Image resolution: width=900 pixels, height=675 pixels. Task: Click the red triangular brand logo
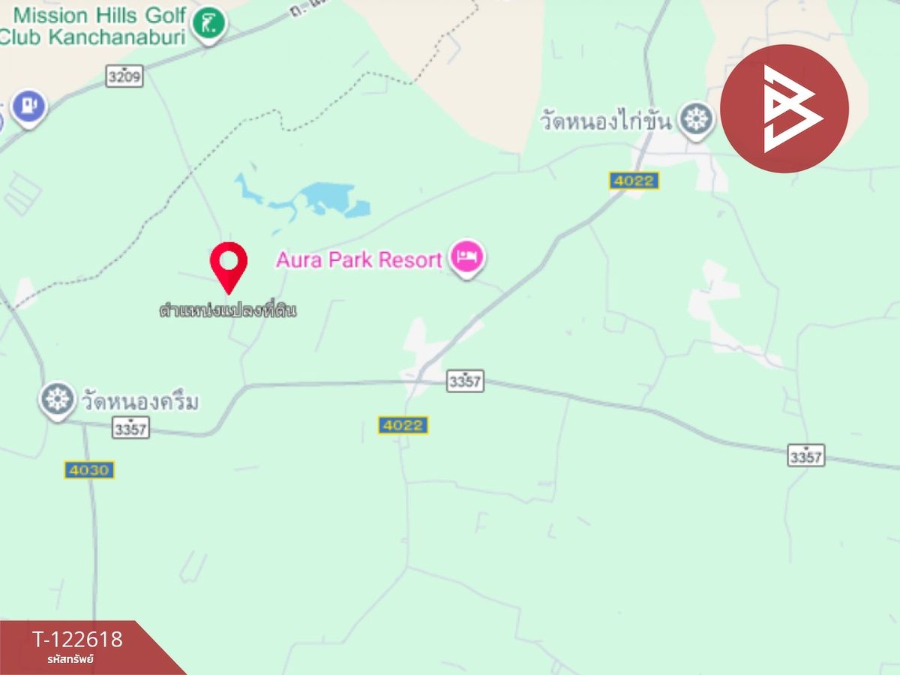[784, 109]
